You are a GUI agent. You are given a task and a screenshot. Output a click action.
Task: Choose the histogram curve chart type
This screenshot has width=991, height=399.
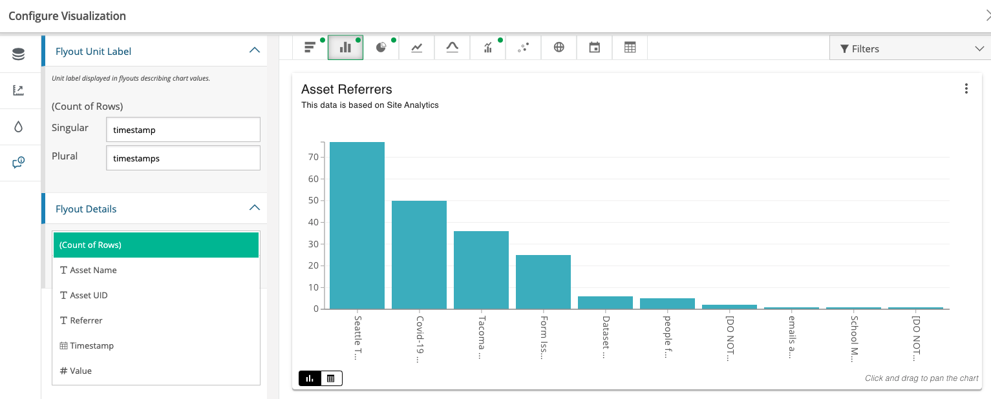pos(453,48)
